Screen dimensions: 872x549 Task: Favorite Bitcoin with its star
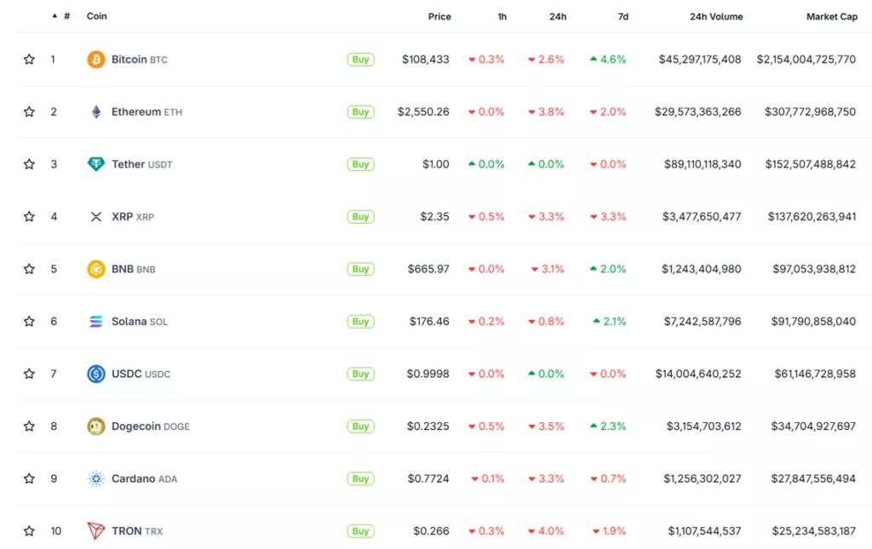[29, 60]
